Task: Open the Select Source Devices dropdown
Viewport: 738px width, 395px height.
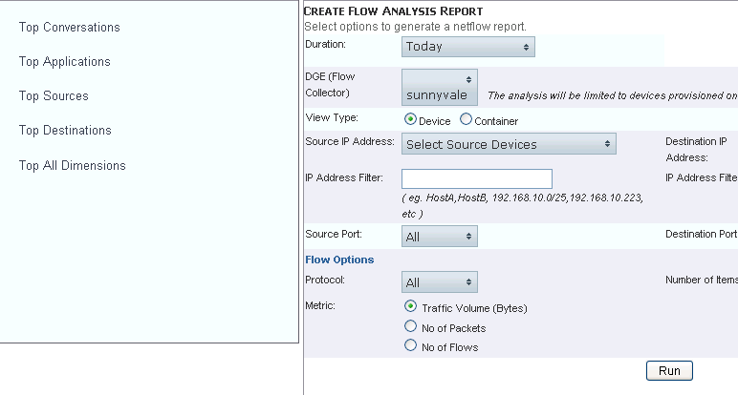Action: [509, 144]
